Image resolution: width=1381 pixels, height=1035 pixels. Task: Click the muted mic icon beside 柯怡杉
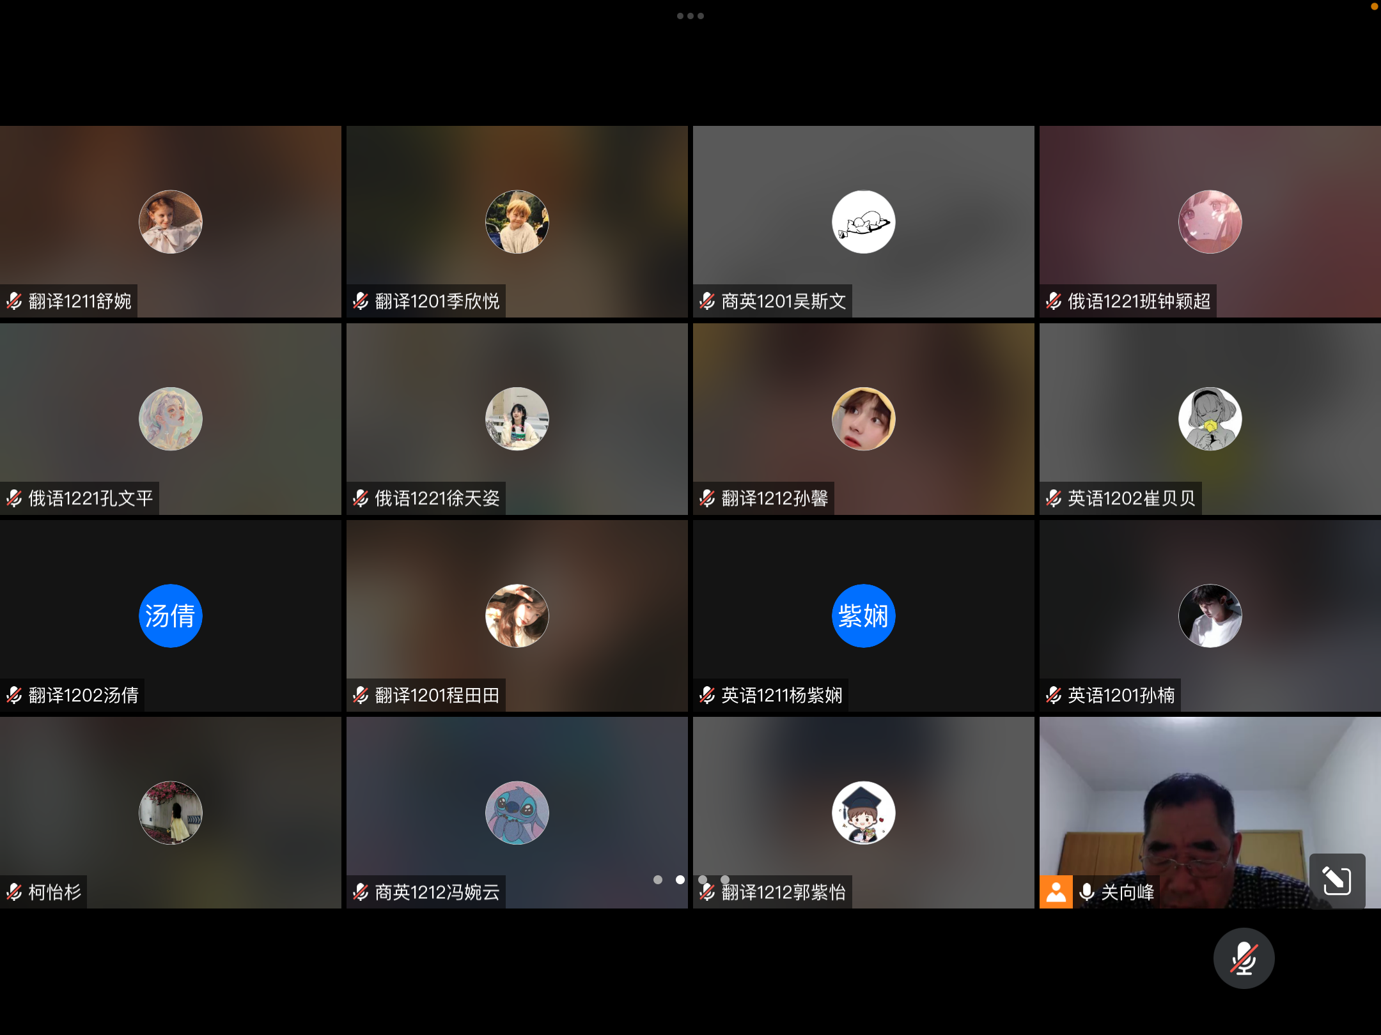(x=14, y=891)
